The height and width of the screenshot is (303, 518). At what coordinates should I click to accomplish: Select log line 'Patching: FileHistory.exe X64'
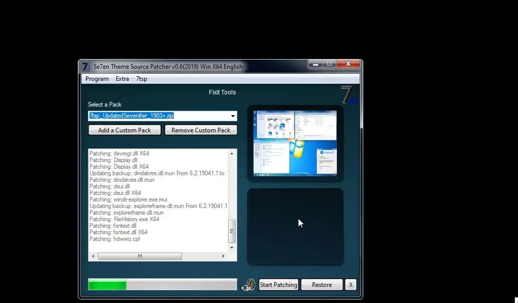coord(124,219)
